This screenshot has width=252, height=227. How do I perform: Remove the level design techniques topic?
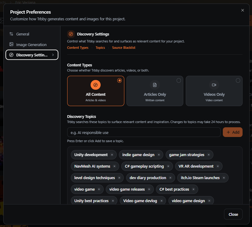(119, 178)
